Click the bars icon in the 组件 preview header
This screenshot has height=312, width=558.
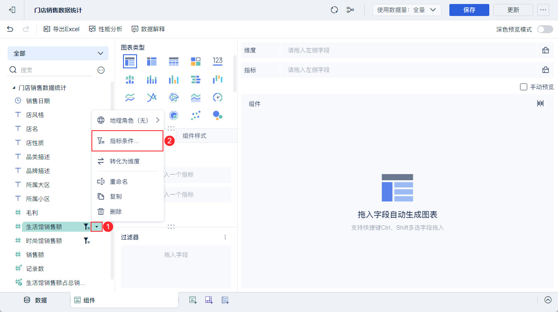click(x=540, y=103)
